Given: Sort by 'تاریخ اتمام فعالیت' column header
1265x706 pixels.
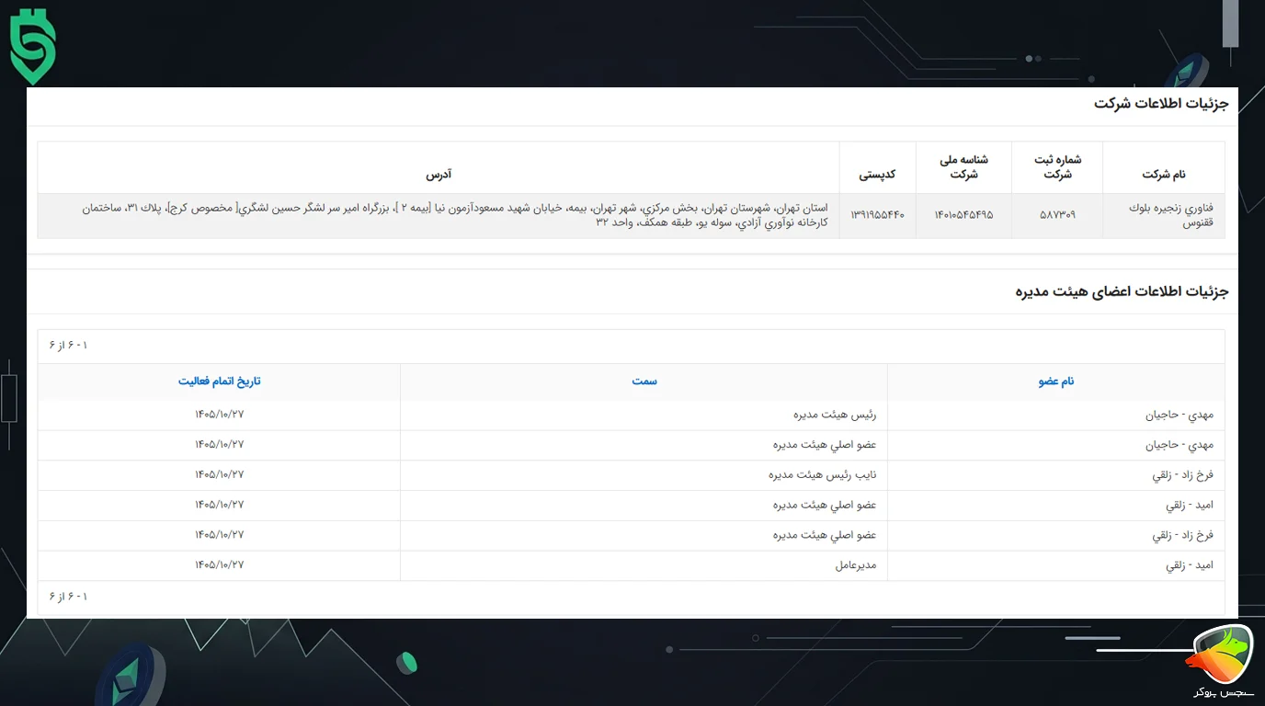Looking at the screenshot, I should pyautogui.click(x=219, y=381).
